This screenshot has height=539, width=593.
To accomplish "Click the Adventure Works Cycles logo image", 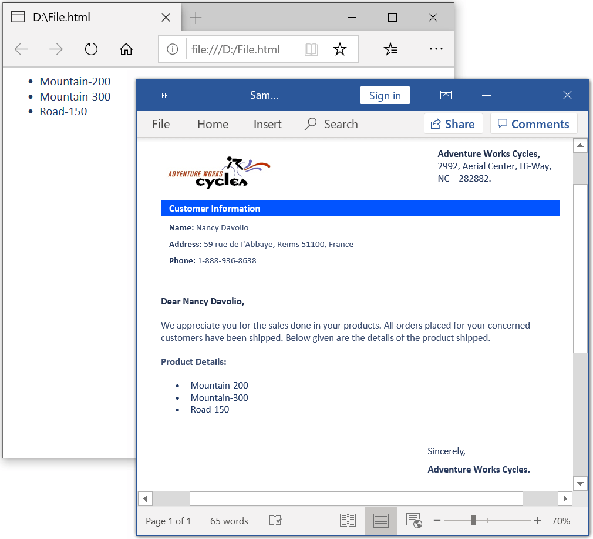I will click(220, 172).
